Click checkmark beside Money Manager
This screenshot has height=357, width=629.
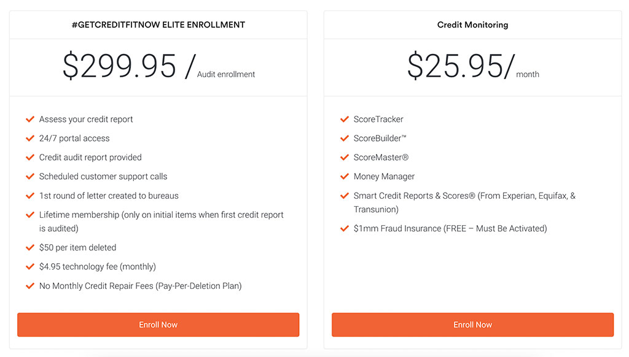pyautogui.click(x=344, y=177)
